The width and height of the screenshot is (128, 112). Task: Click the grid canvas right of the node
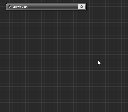(x=107, y=7)
